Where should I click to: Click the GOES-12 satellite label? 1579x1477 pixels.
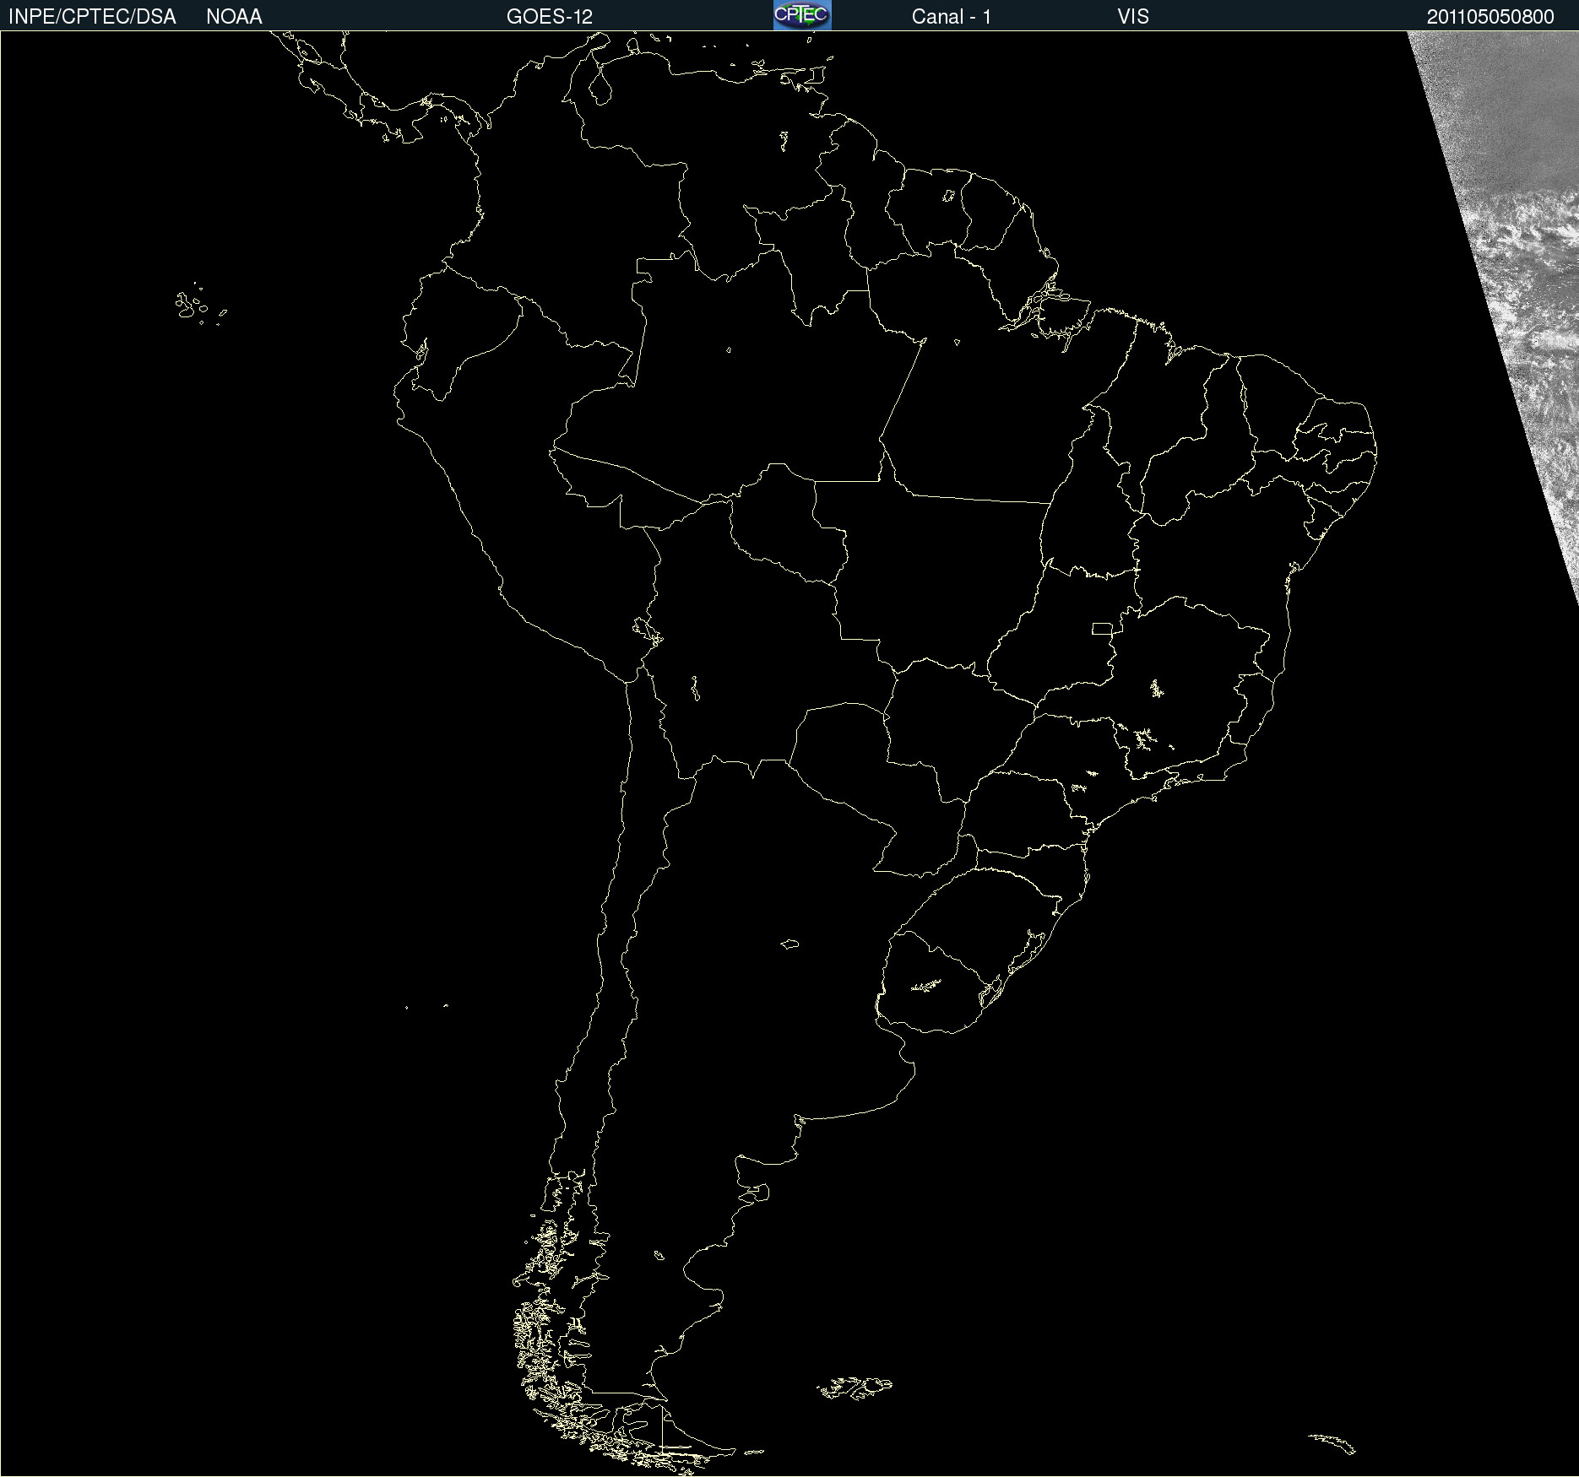550,17
